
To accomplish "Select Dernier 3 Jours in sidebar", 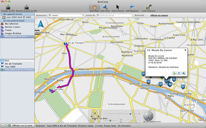I will coord(17,27).
